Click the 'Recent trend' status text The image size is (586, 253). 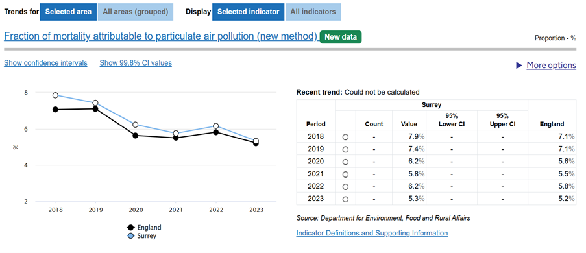point(358,92)
